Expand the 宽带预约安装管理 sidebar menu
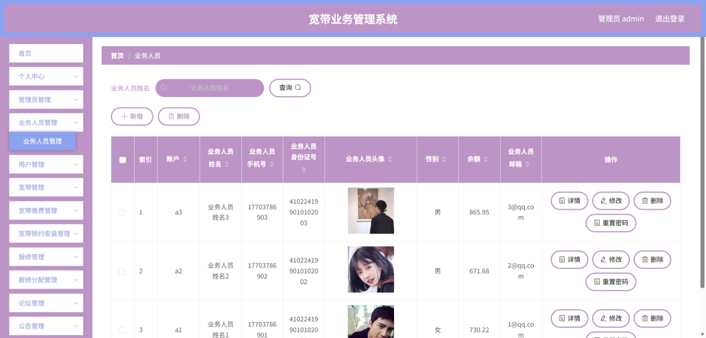 tap(46, 233)
